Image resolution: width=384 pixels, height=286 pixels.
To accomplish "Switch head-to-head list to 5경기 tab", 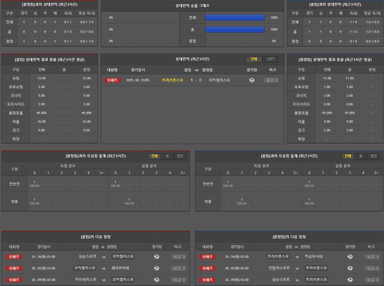I will [270, 59].
